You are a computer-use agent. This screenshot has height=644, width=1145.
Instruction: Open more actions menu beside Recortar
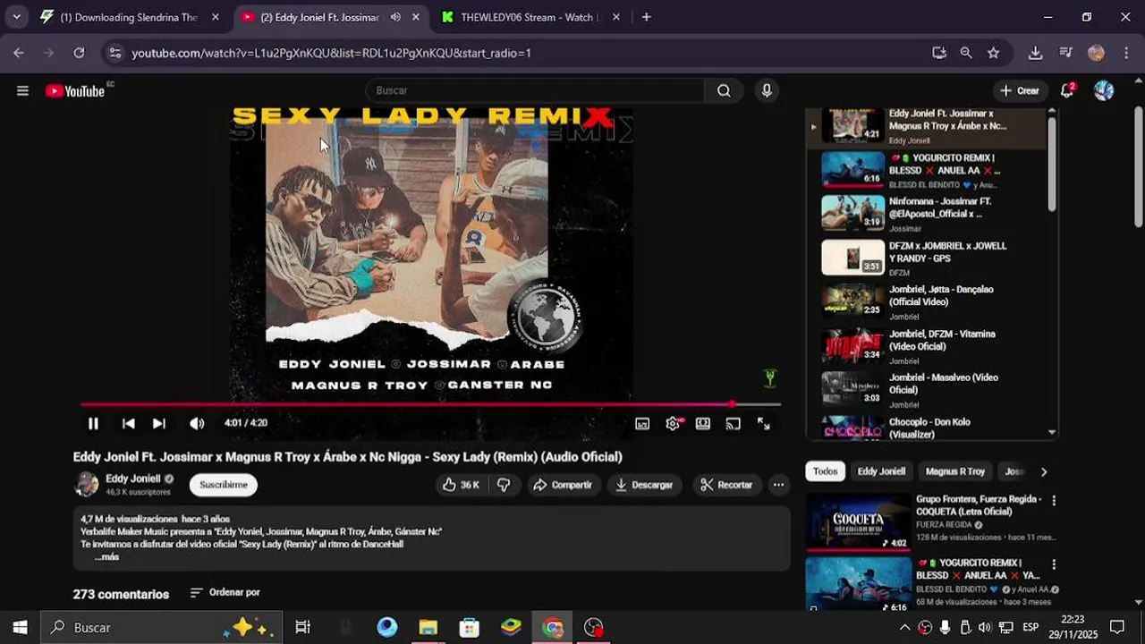[778, 485]
